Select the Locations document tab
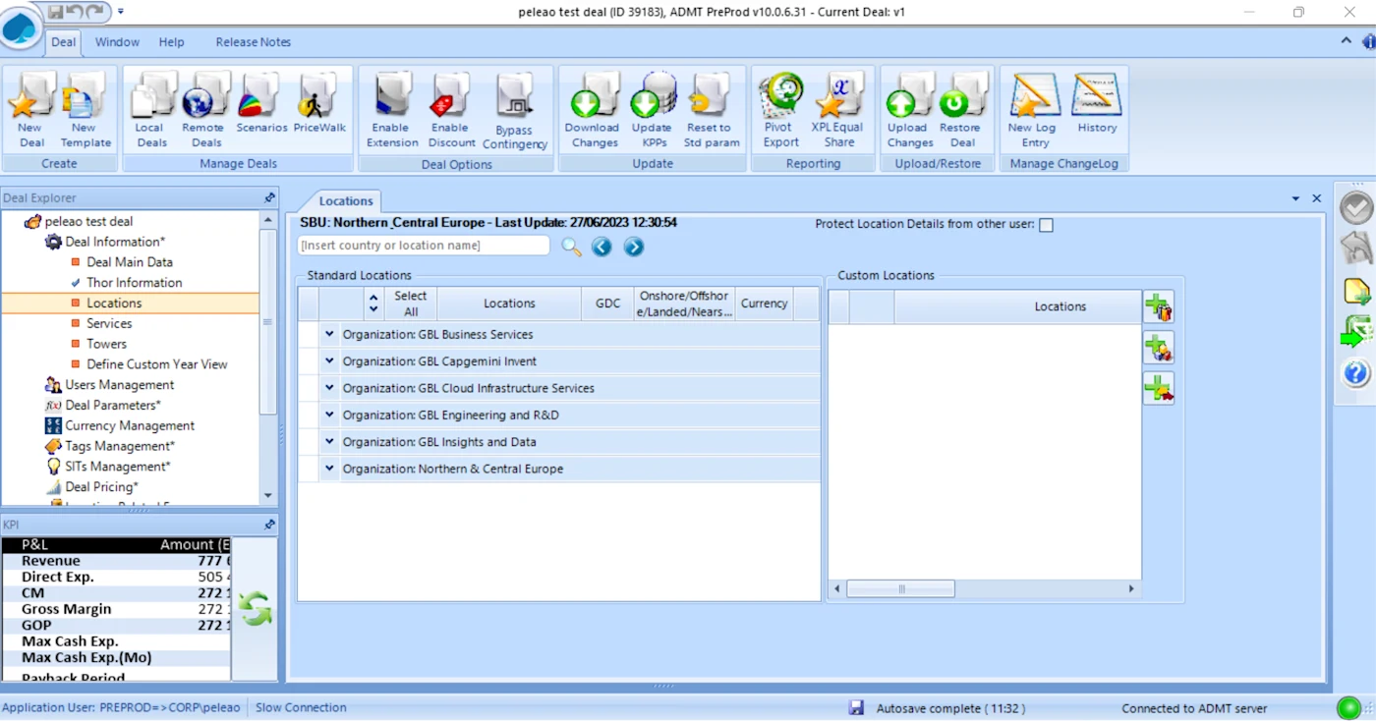The image size is (1376, 721). pyautogui.click(x=346, y=200)
